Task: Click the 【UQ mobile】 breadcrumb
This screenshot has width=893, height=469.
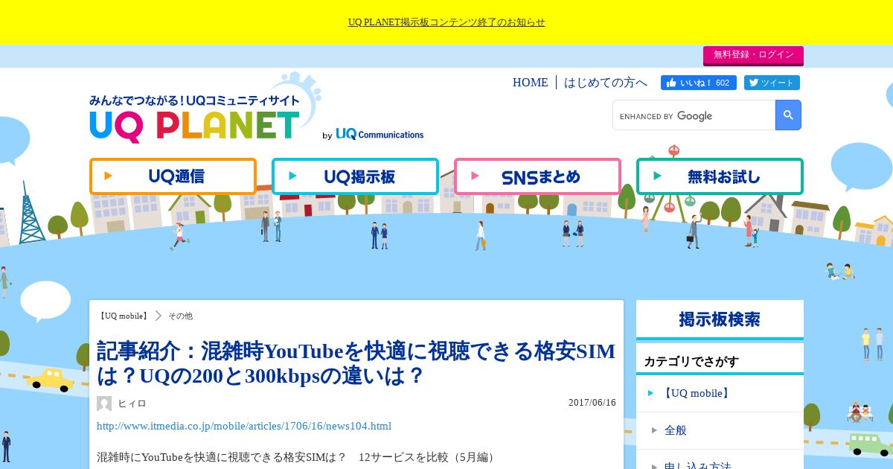Action: click(124, 316)
